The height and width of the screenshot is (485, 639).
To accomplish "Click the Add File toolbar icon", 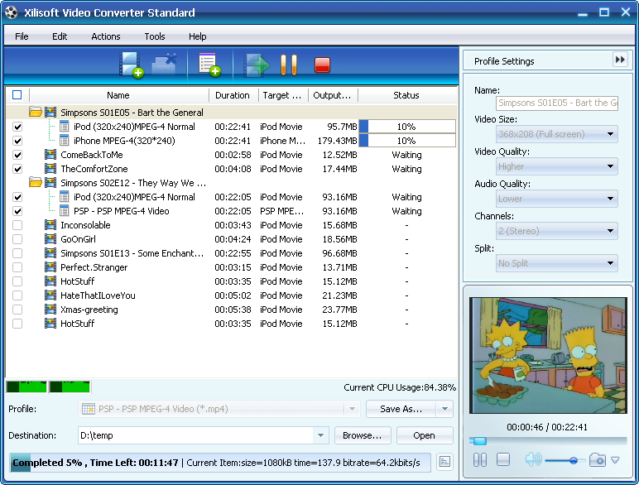I will pos(132,65).
